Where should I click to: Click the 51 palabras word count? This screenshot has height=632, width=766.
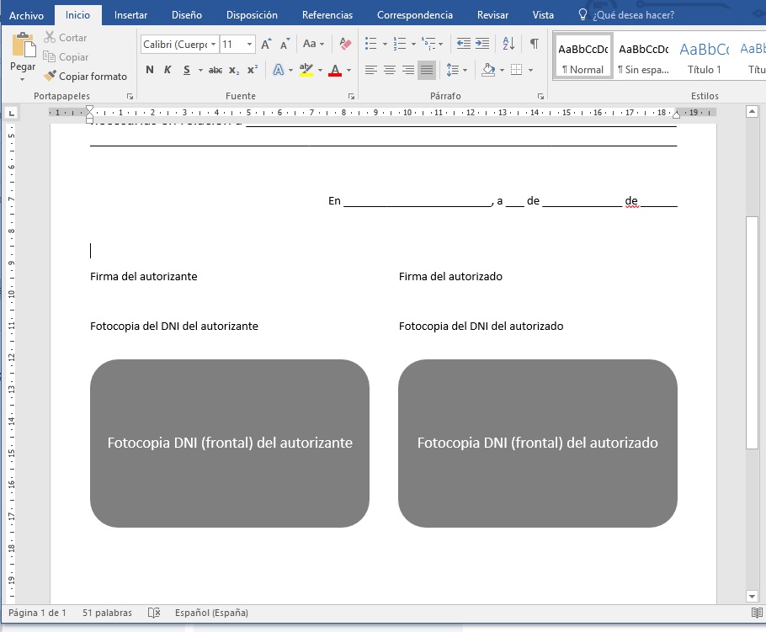(x=107, y=613)
